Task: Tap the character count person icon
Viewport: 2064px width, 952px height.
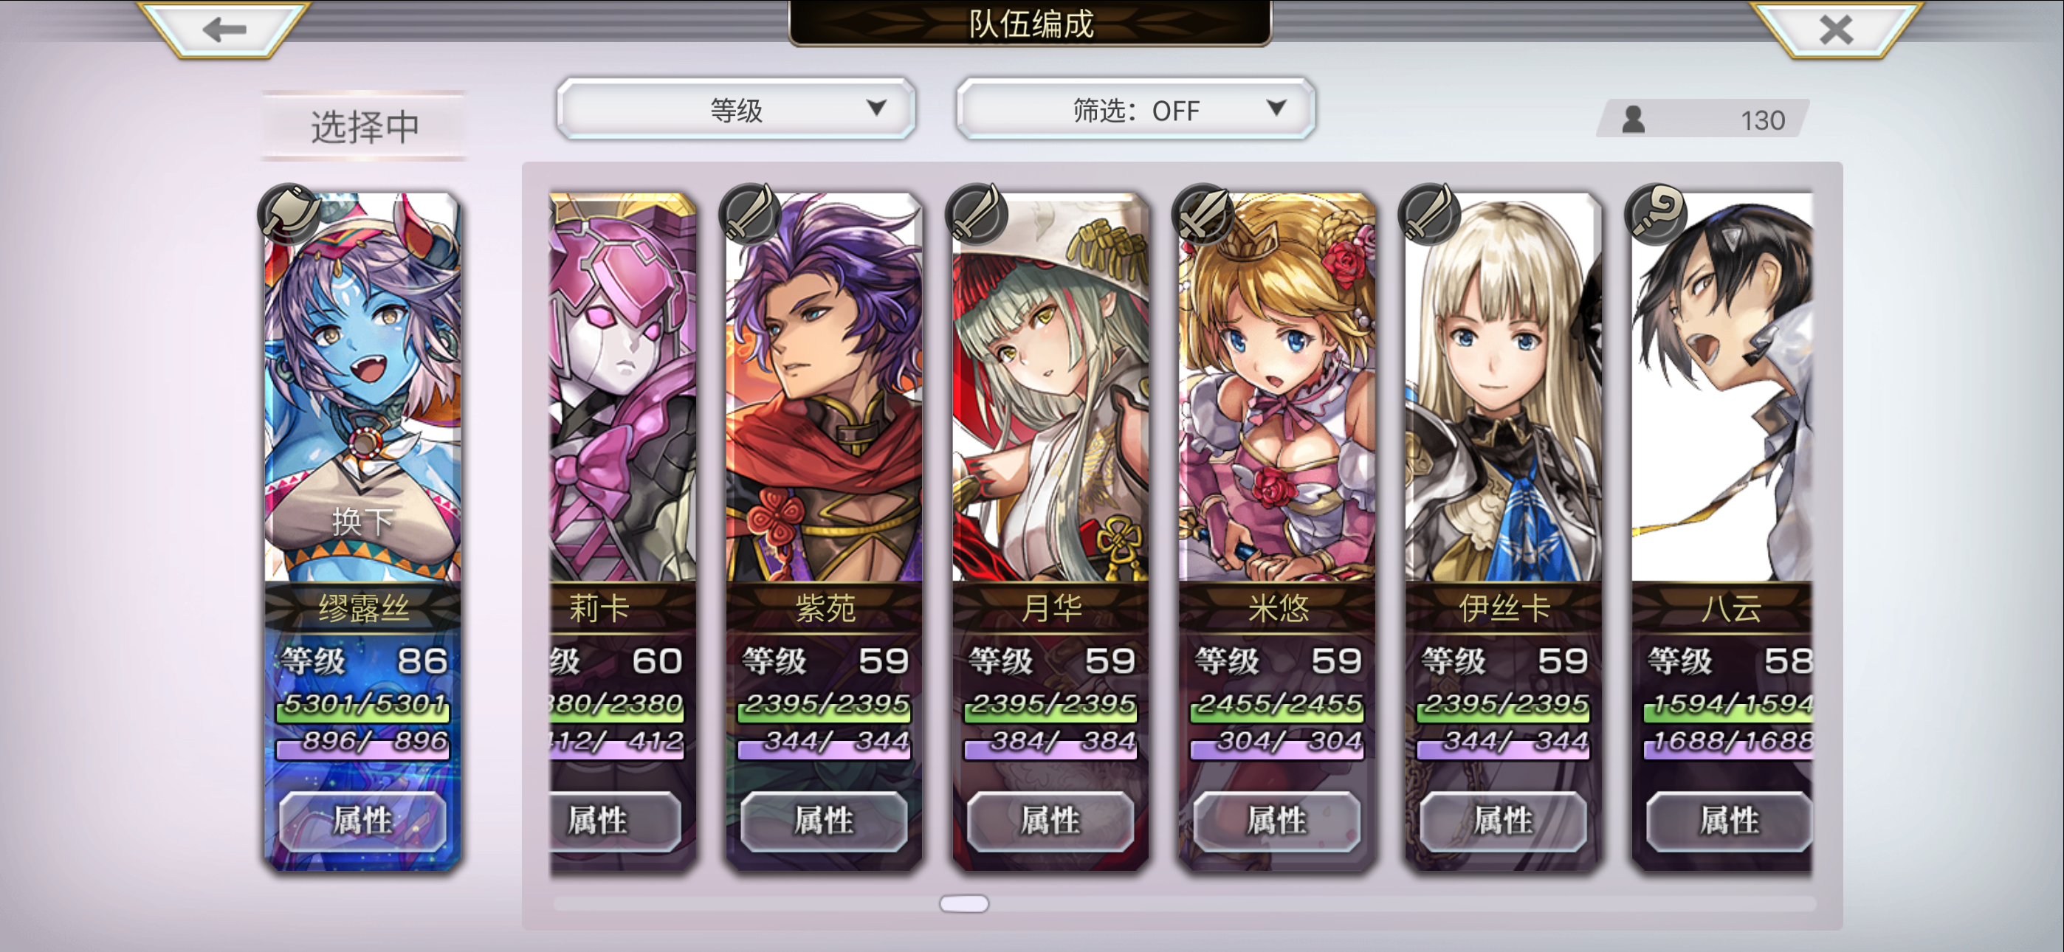Action: tap(1633, 120)
